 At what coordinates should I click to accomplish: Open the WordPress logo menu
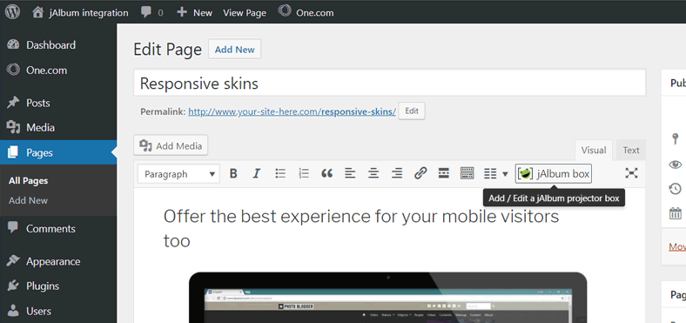click(x=13, y=12)
